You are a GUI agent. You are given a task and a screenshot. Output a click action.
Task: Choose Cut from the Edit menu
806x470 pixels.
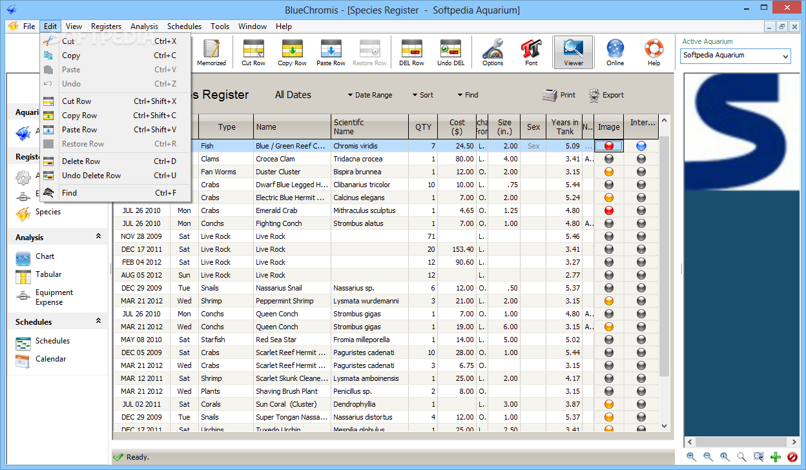click(x=115, y=41)
